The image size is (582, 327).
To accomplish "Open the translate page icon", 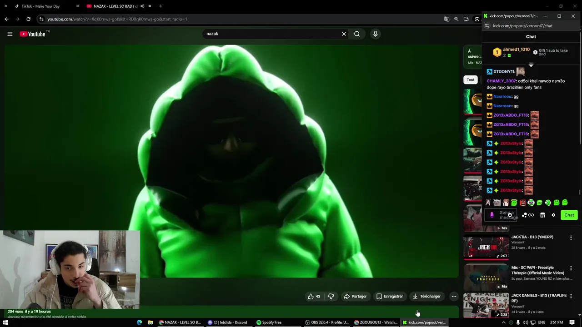I will pyautogui.click(x=447, y=19).
